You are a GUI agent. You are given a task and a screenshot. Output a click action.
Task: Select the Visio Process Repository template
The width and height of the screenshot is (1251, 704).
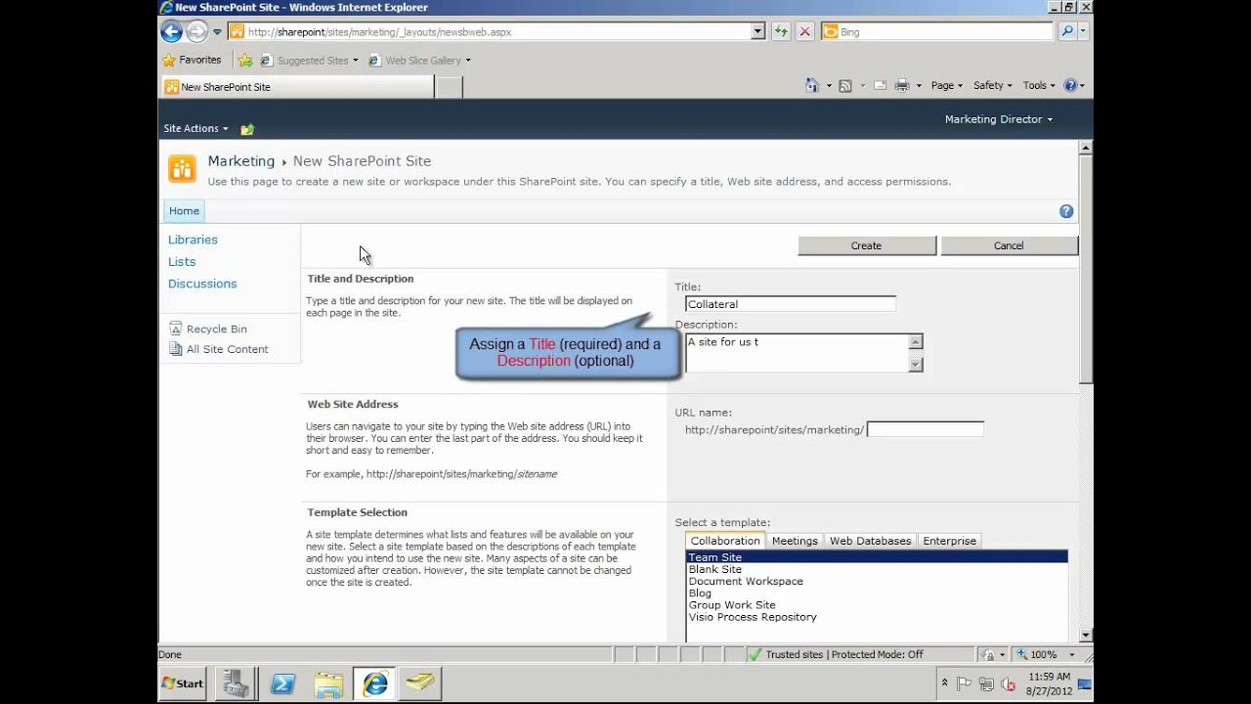753,617
